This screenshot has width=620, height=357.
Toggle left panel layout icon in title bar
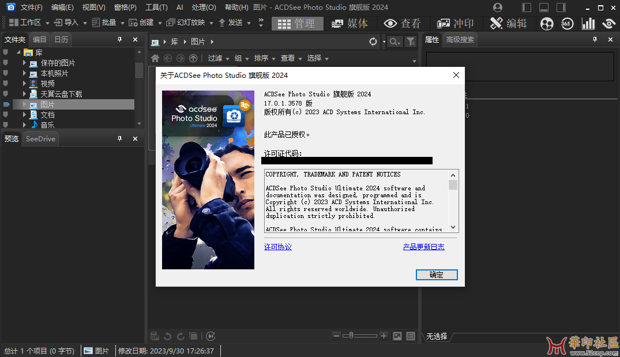tap(527, 7)
